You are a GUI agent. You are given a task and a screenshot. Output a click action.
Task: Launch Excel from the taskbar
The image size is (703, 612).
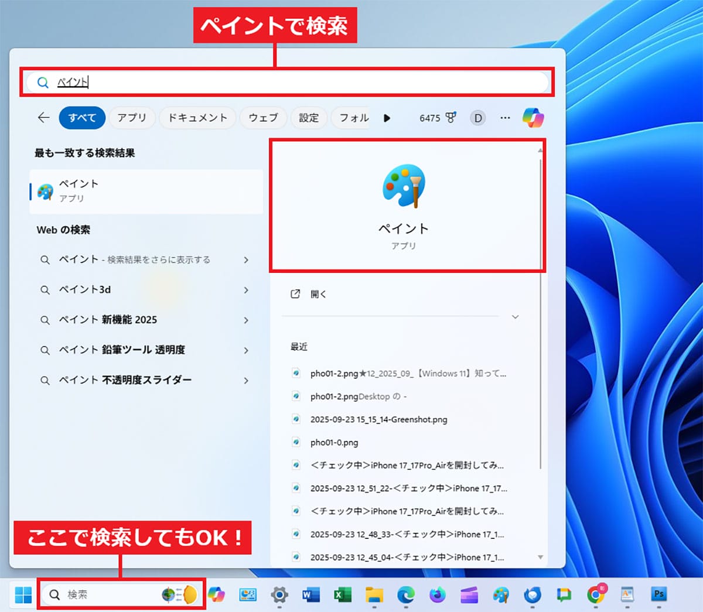click(343, 595)
